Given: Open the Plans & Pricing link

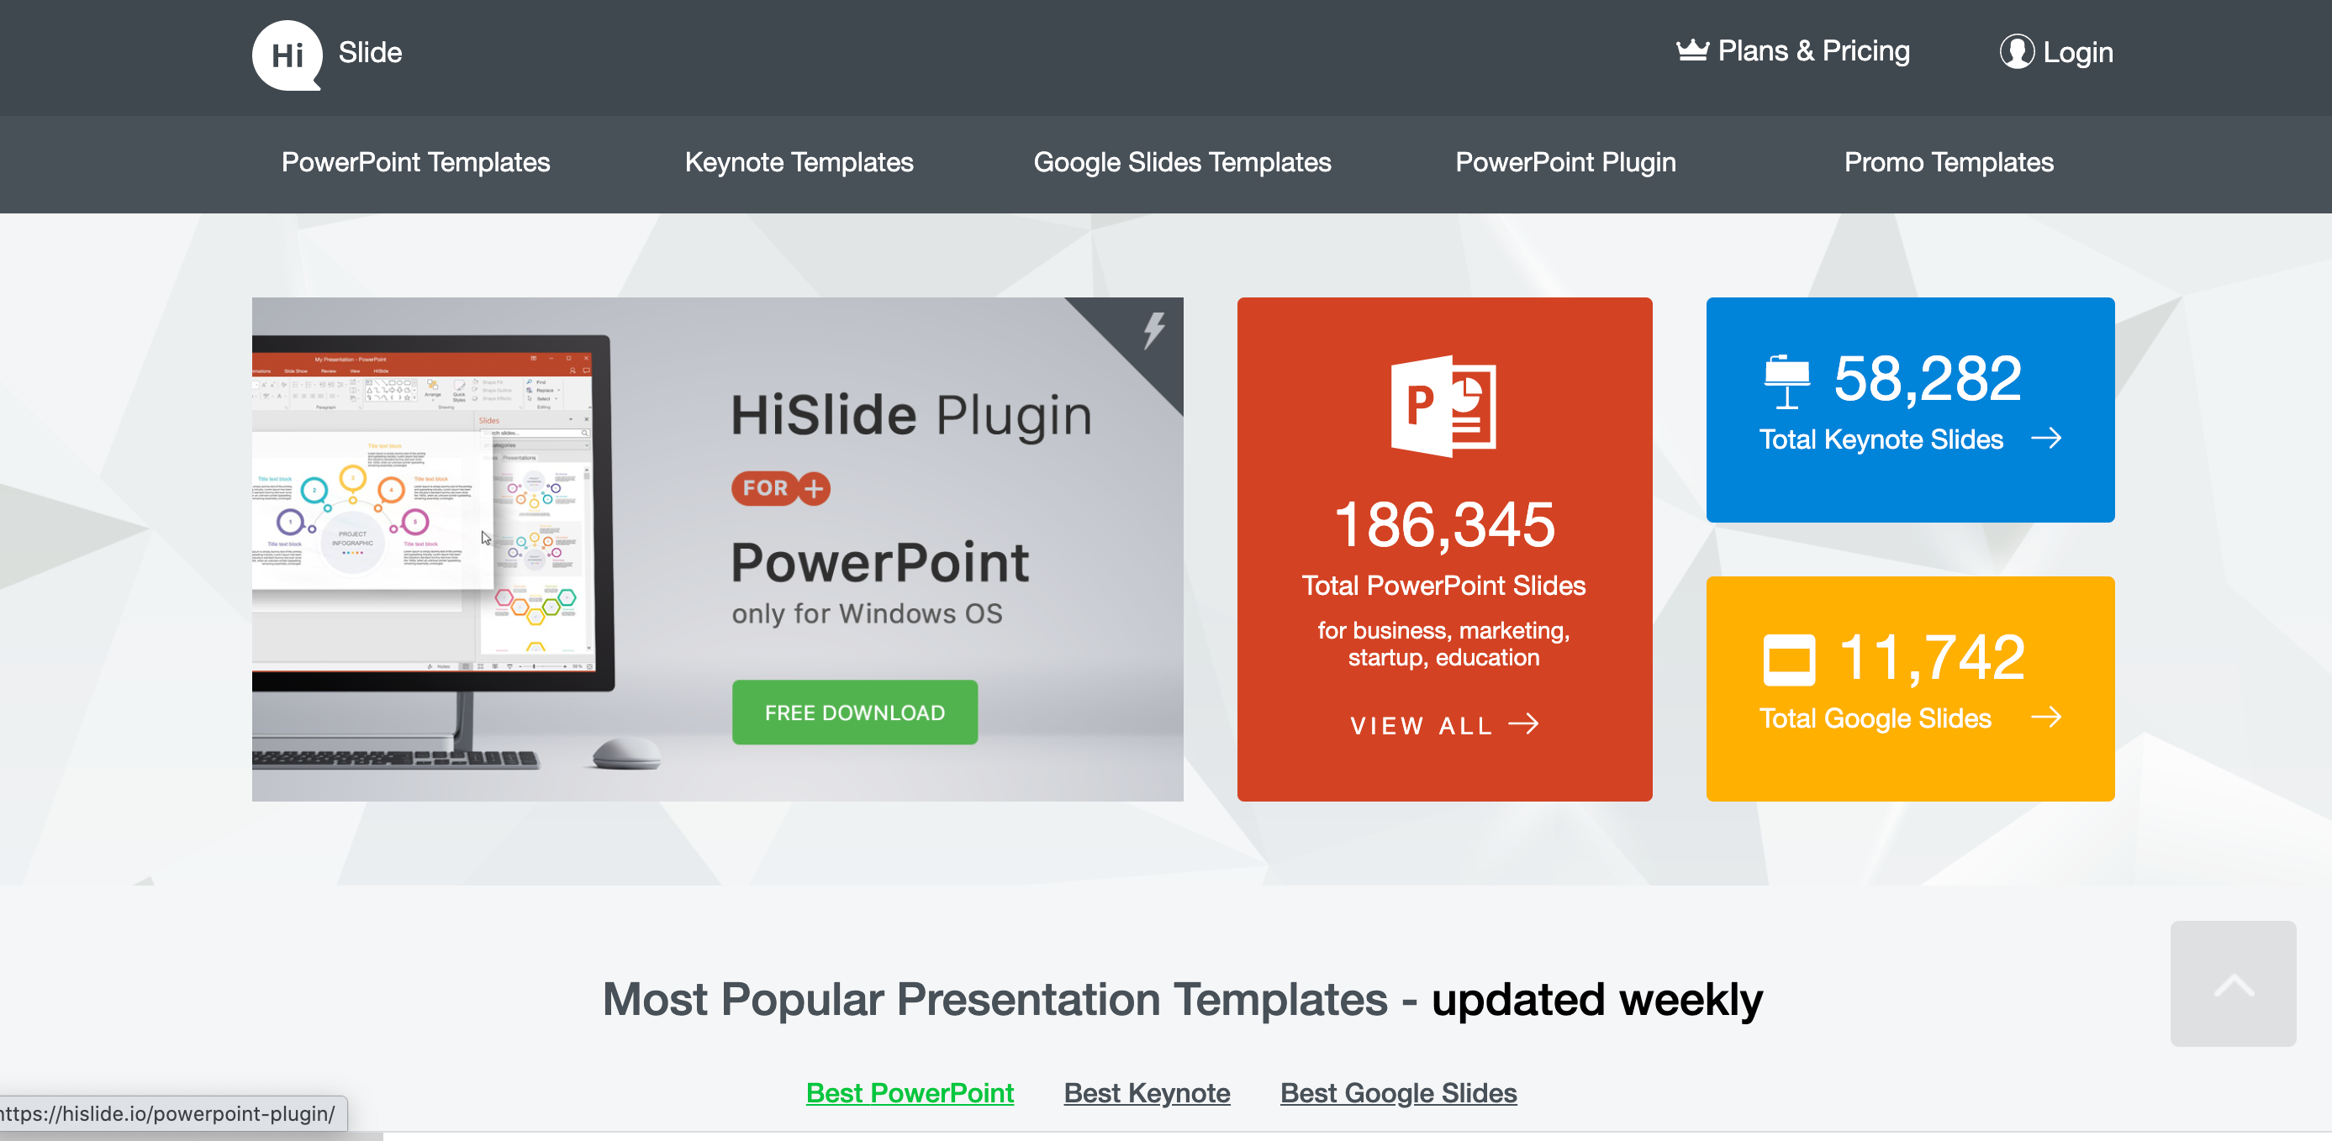Looking at the screenshot, I should pyautogui.click(x=1792, y=51).
